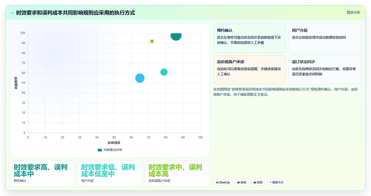Viewport: 371px width, 196px height.
Task: Click the 时效要求低、误判成本低至中 stat card
Action: point(110,173)
